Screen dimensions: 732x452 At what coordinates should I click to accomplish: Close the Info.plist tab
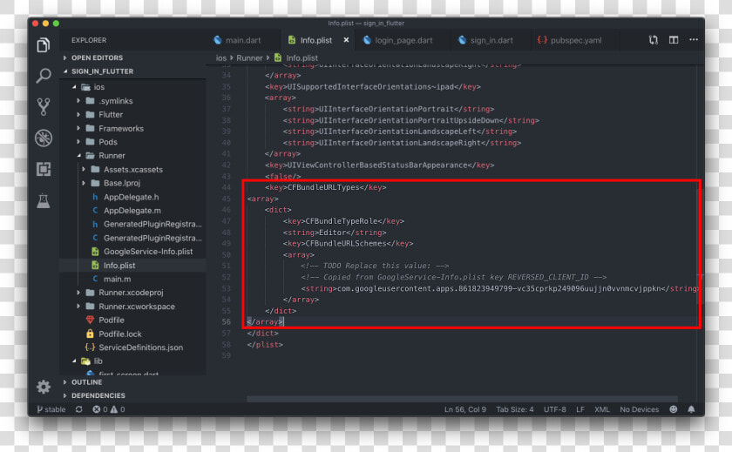pyautogui.click(x=346, y=40)
